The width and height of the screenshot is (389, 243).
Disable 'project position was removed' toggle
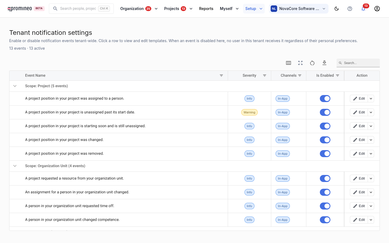[x=325, y=154]
